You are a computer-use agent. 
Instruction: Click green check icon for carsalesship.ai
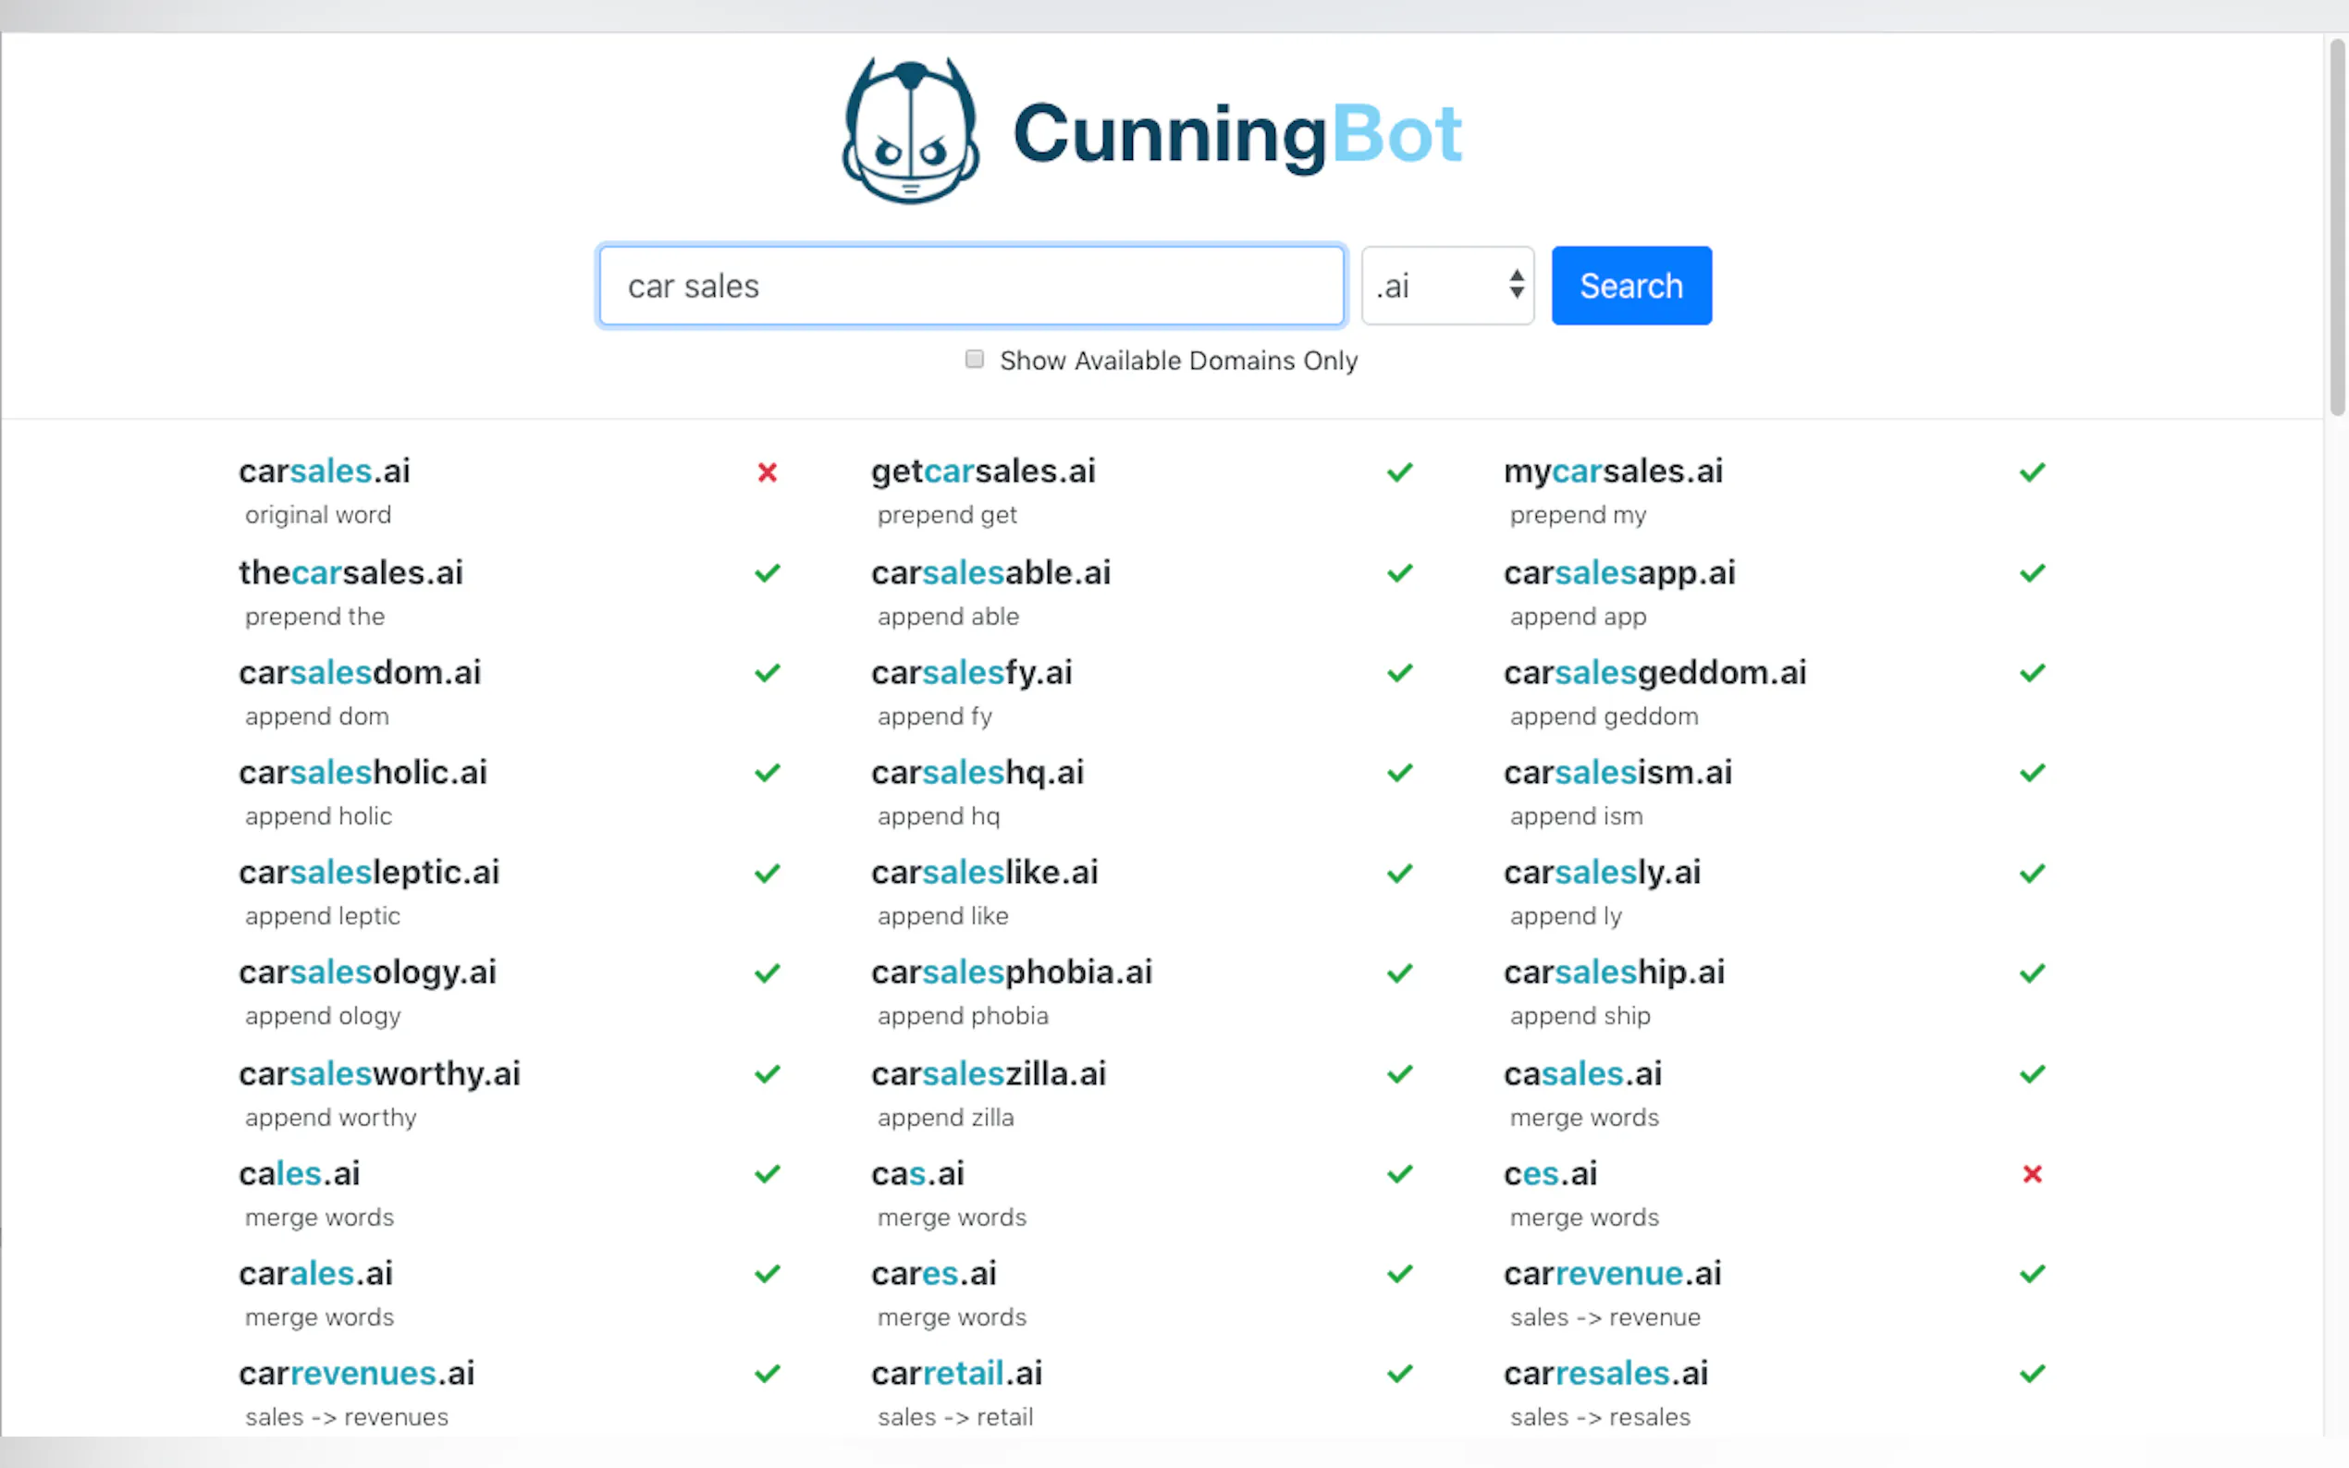tap(2032, 973)
